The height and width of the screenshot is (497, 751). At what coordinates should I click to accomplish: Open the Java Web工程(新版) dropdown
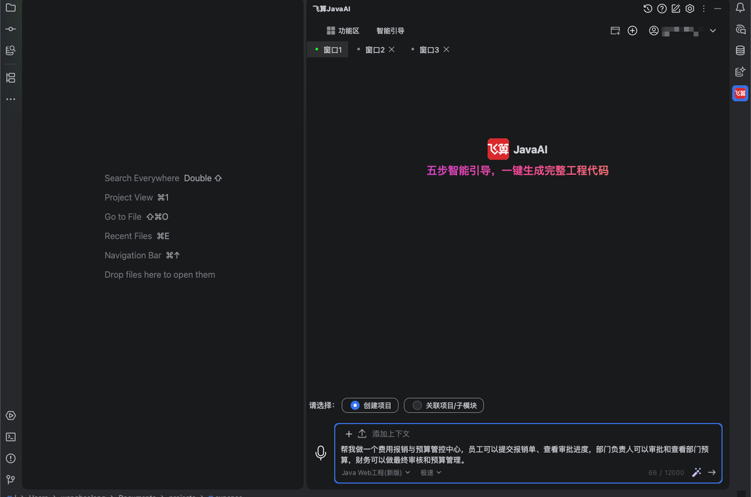point(376,472)
